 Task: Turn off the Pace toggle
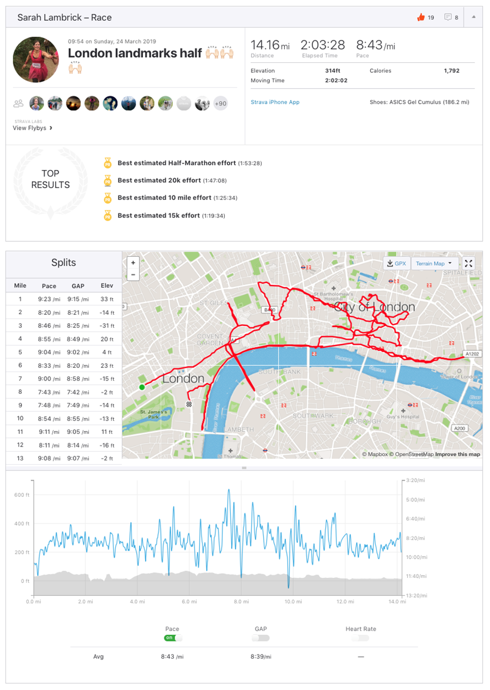(x=174, y=638)
